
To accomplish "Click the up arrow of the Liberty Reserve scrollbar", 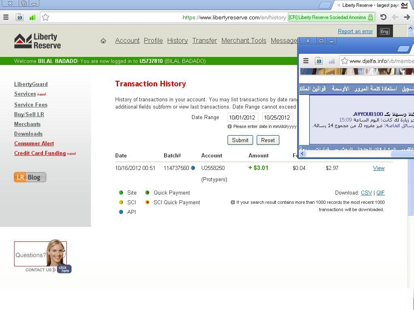I will coord(410,28).
